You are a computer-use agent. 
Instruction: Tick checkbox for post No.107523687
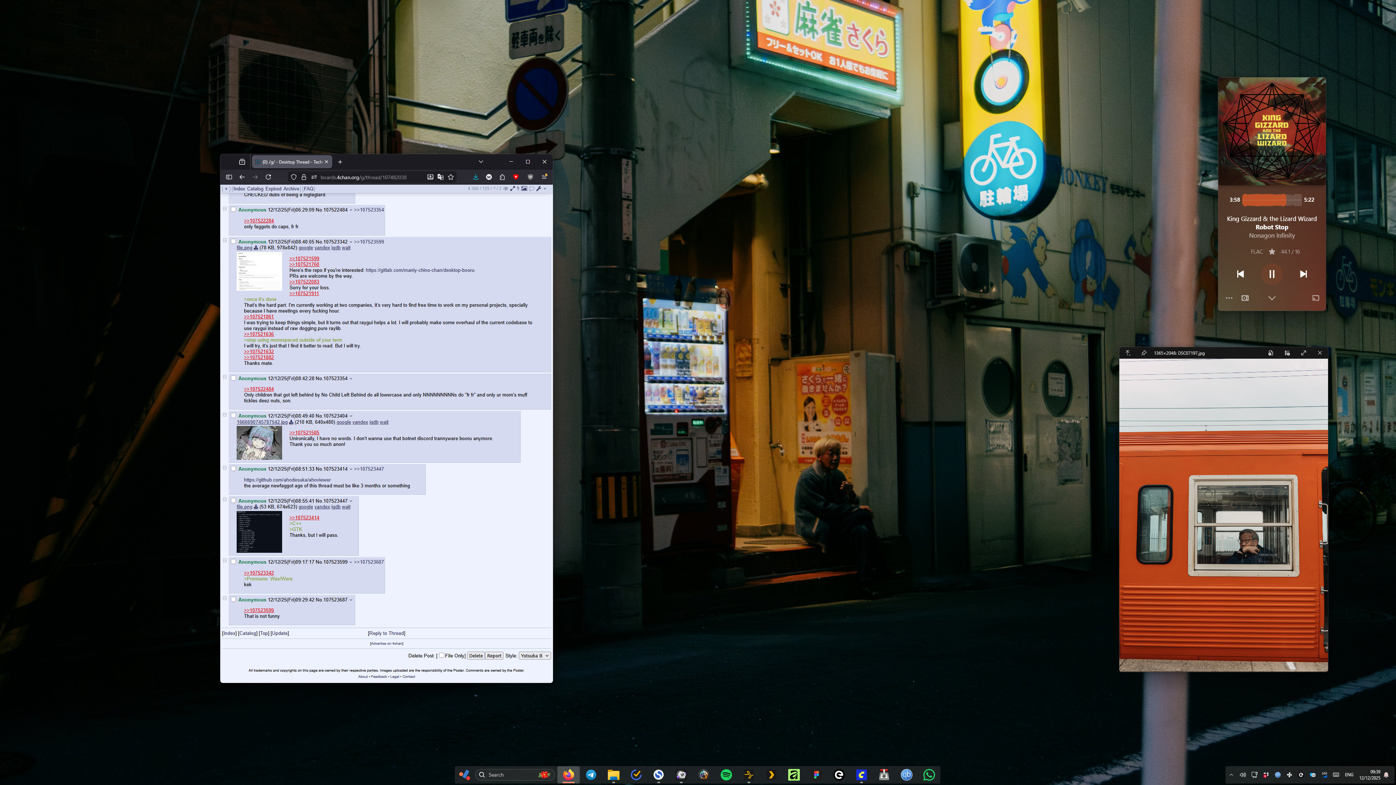point(233,600)
